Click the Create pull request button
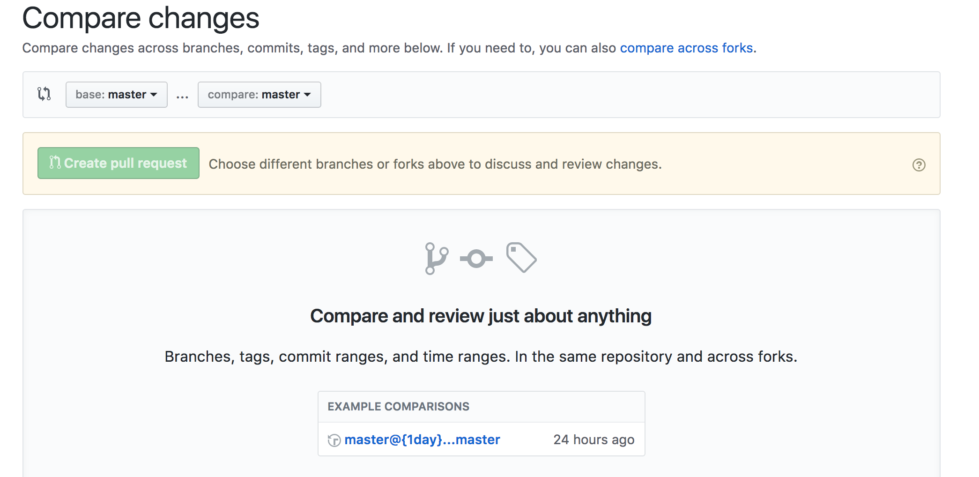 pos(119,163)
